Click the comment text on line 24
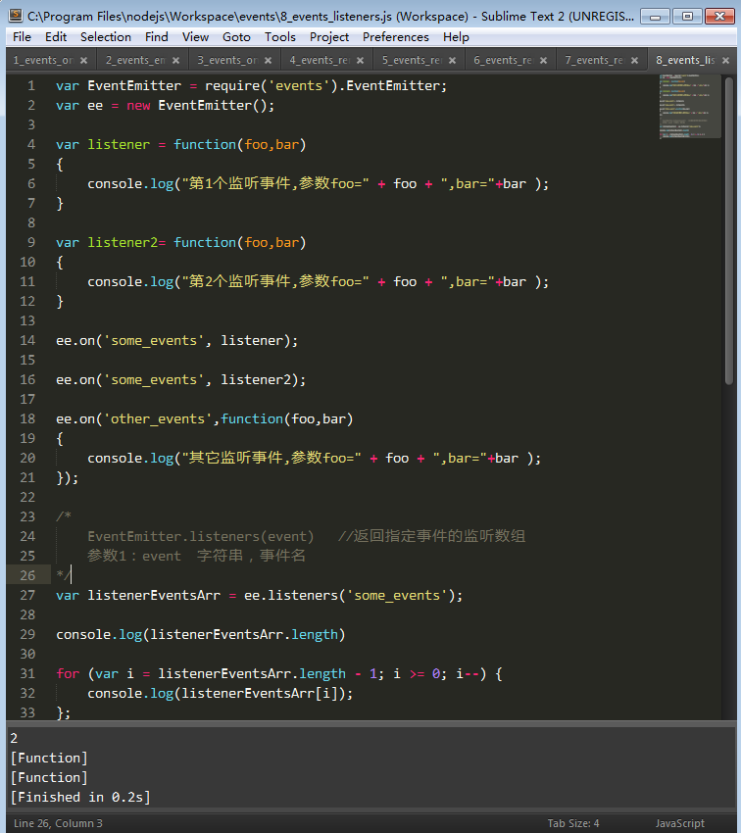This screenshot has height=833, width=741. pos(307,536)
